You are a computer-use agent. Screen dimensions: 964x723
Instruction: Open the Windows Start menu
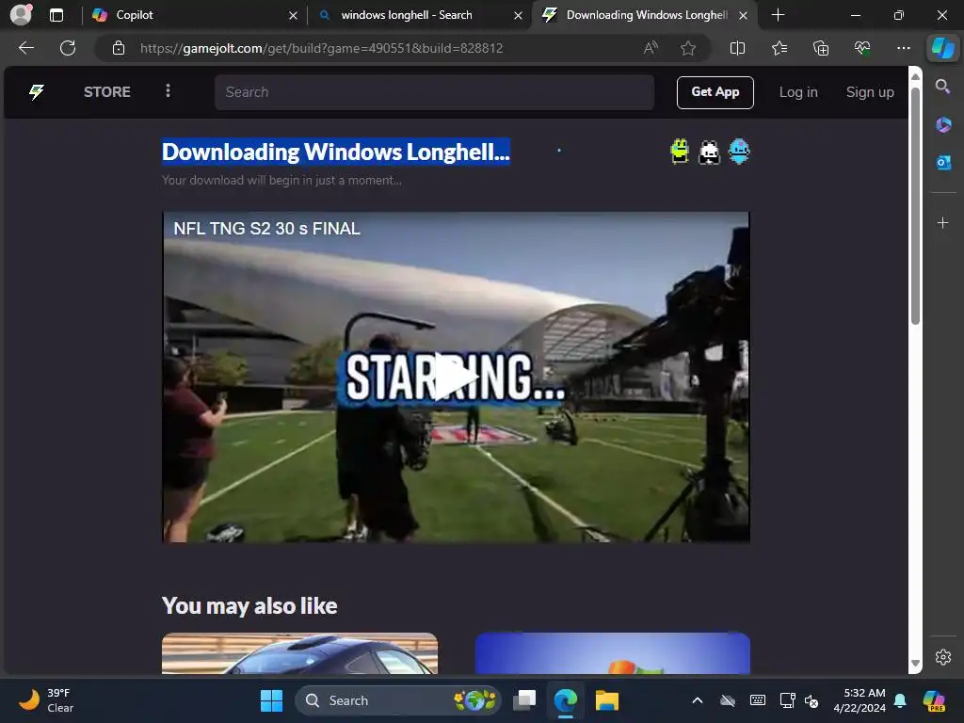coord(271,700)
